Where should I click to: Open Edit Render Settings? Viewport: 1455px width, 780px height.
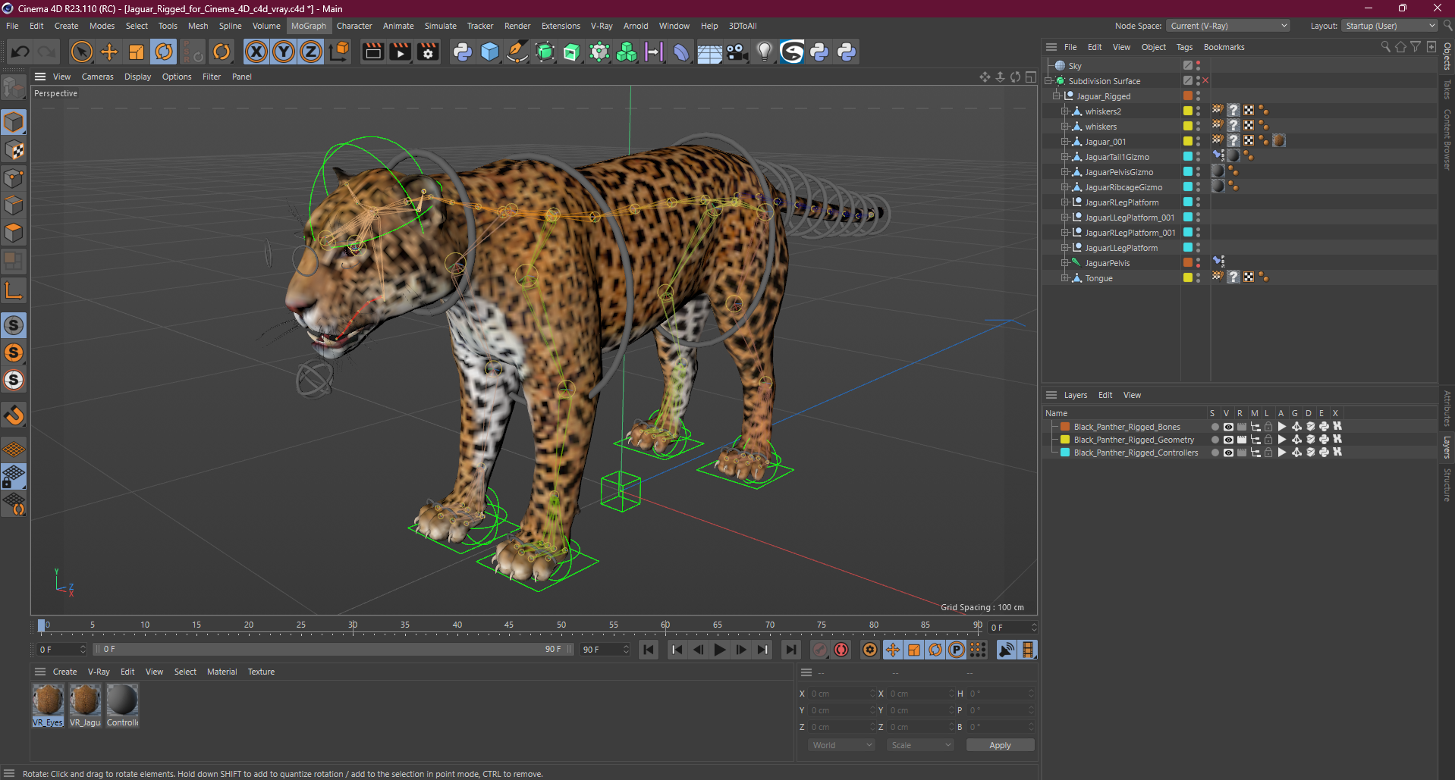(428, 52)
